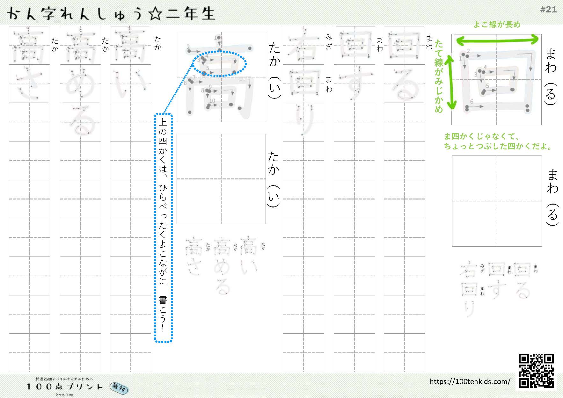Click the traced 右回り word in column
Viewport: 563px width, 398px height.
[x=303, y=83]
